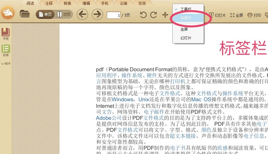Choose 幻灯片 in the dropdown menu
268x154 pixels.
pyautogui.click(x=186, y=38)
